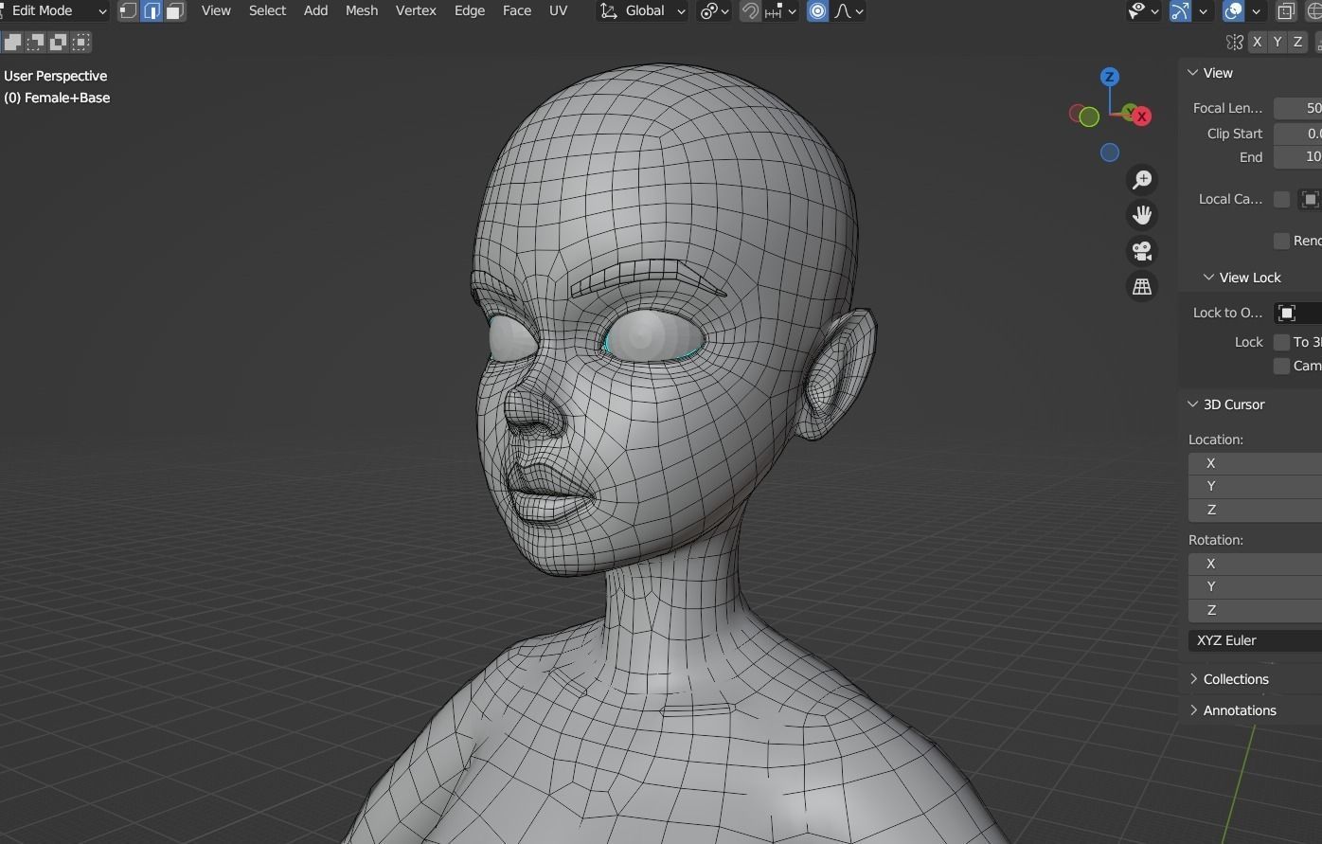Toggle snapping magnet icon
The height and width of the screenshot is (844, 1322).
(x=750, y=11)
